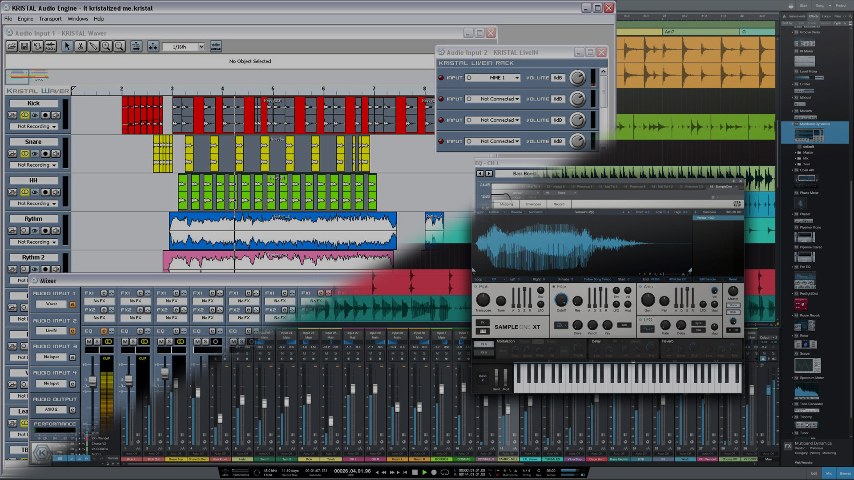Image resolution: width=854 pixels, height=480 pixels.
Task: Switch to the Envelopes tab in Sample One XT
Action: tap(533, 204)
